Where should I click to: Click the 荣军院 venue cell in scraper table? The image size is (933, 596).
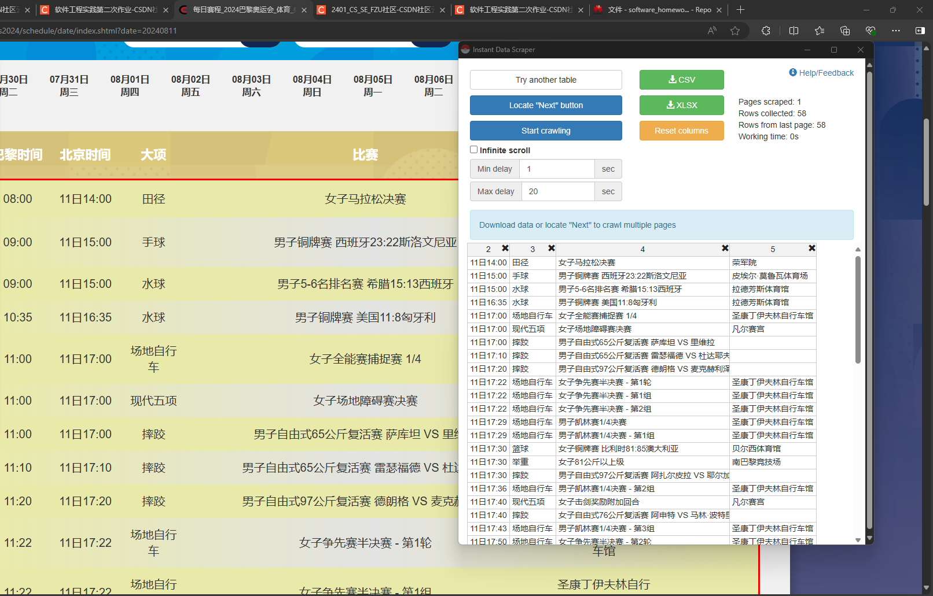click(x=773, y=262)
